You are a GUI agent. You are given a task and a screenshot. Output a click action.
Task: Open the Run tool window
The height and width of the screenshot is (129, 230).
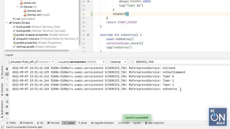point(137,123)
